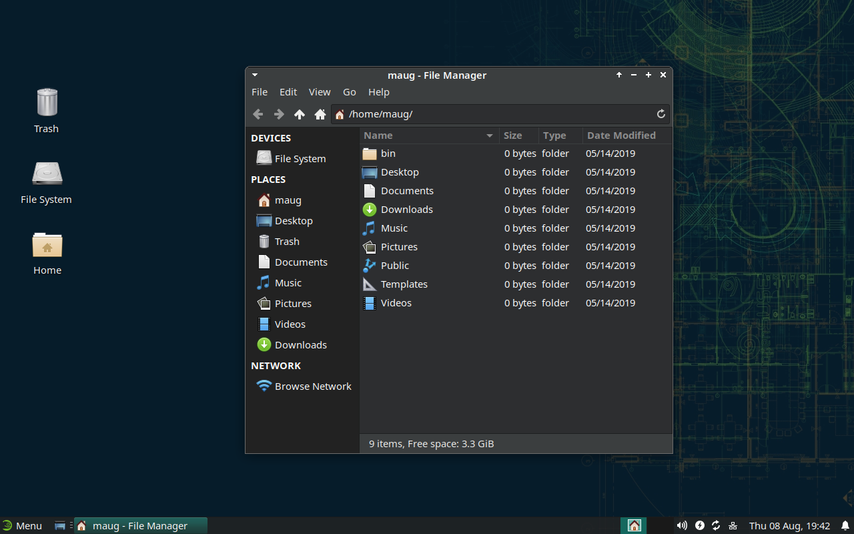Image resolution: width=854 pixels, height=534 pixels.
Task: Open the Whisker Menu on taskbar
Action: (22, 525)
